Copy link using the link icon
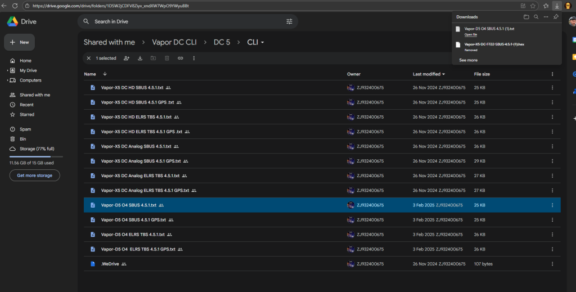 [x=181, y=58]
